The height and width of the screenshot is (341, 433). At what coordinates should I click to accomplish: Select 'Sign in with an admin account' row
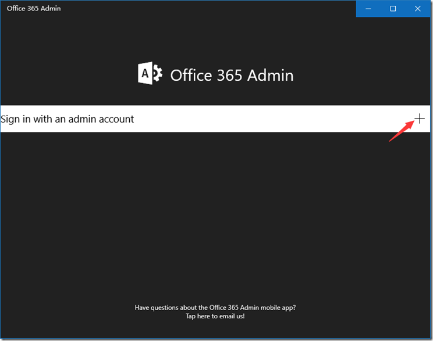point(215,119)
